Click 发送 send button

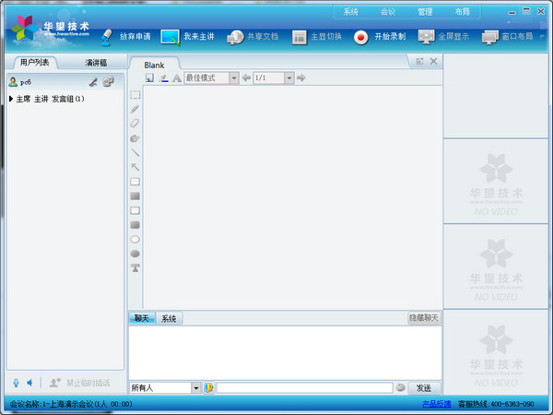click(424, 388)
